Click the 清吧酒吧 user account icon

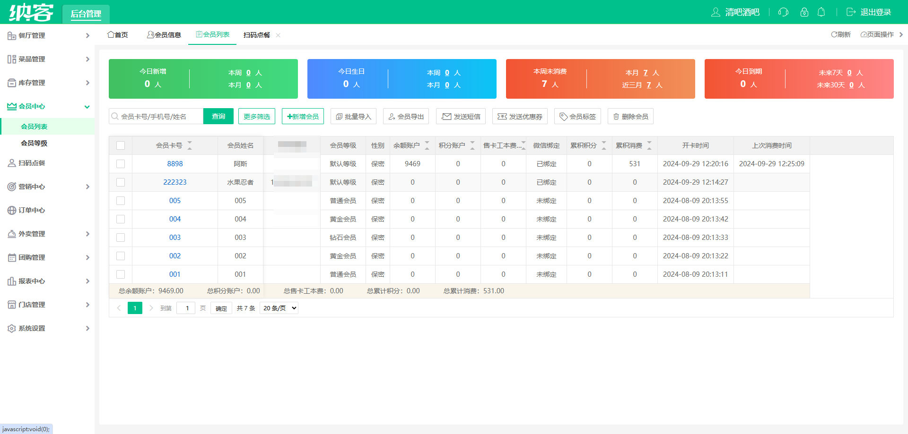click(x=716, y=12)
